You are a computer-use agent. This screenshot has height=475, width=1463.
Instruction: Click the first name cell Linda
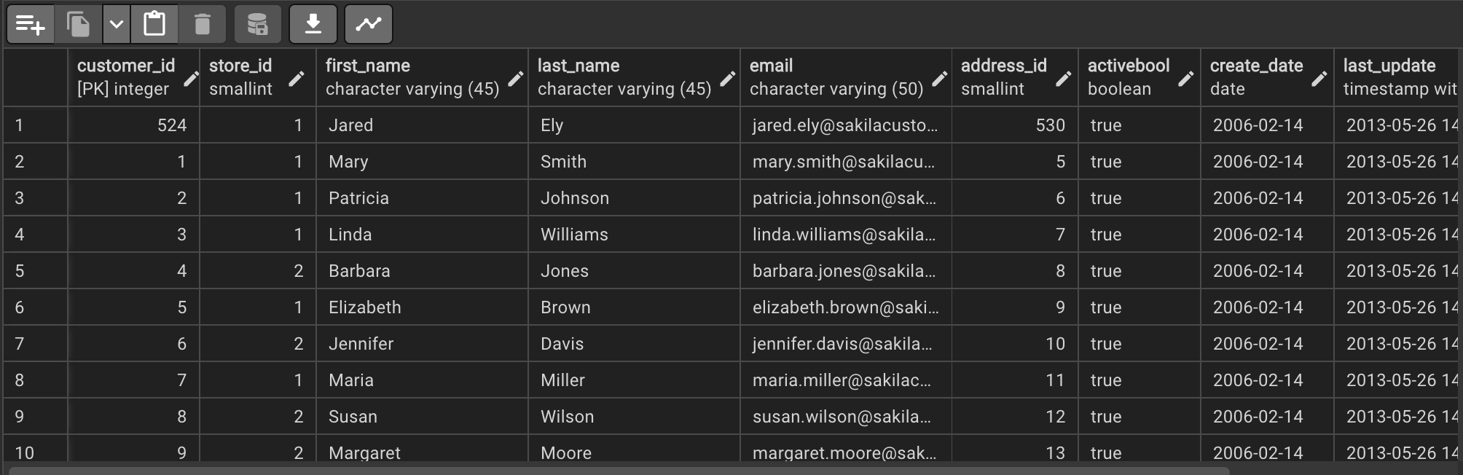tap(423, 235)
